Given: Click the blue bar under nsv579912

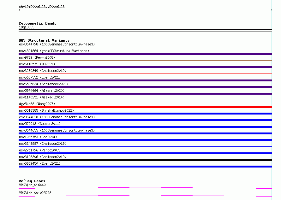Looking at the screenshot, I should pyautogui.click(x=145, y=127).
